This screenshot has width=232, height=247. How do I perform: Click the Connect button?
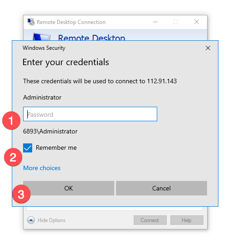150,220
